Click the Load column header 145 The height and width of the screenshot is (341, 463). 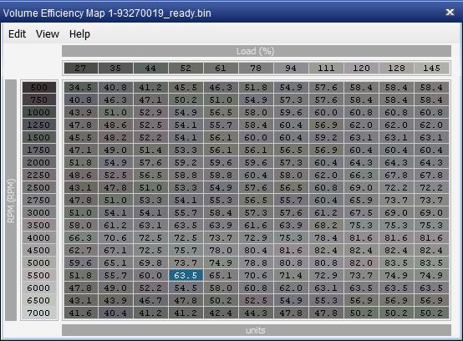coord(431,69)
